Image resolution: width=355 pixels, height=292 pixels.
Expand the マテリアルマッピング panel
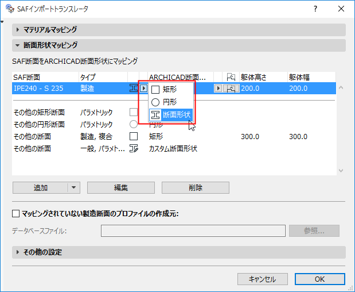pyautogui.click(x=178, y=30)
